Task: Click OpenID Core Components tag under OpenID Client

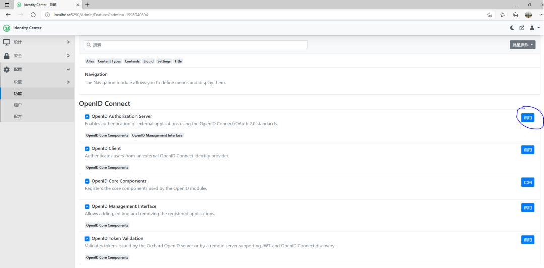Action: point(107,167)
